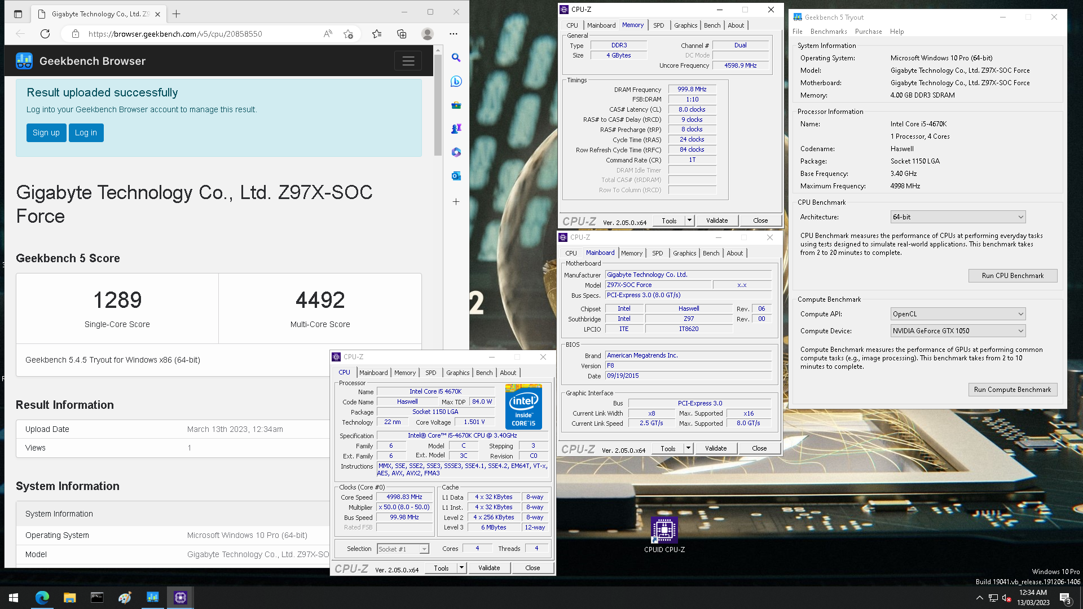Open sidebar Games icon
1083x609 pixels.
[x=456, y=129]
